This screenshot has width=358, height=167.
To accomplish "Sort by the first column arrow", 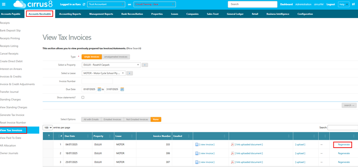I will pos(48,136).
